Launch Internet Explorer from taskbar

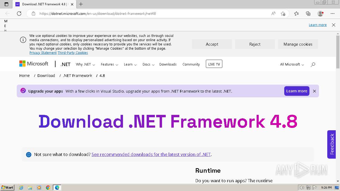pyautogui.click(x=21, y=188)
